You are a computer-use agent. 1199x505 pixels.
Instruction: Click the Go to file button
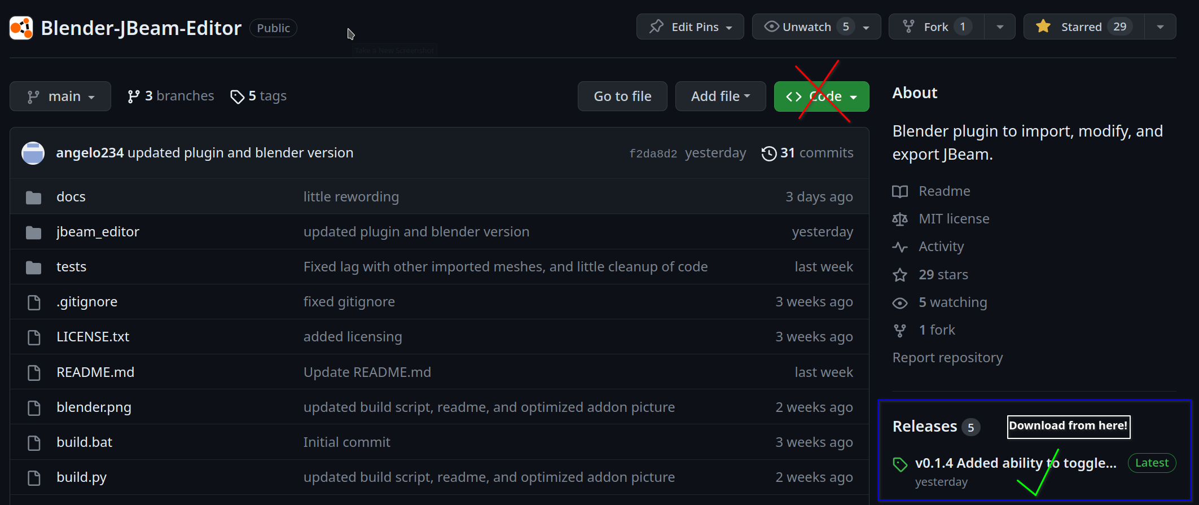pyautogui.click(x=622, y=96)
